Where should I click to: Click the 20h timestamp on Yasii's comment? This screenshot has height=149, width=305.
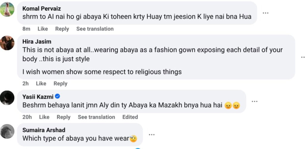(x=27, y=117)
